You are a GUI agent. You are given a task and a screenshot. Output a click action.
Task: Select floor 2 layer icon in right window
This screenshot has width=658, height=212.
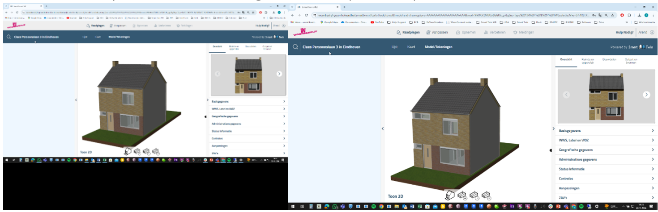pyautogui.click(x=486, y=195)
